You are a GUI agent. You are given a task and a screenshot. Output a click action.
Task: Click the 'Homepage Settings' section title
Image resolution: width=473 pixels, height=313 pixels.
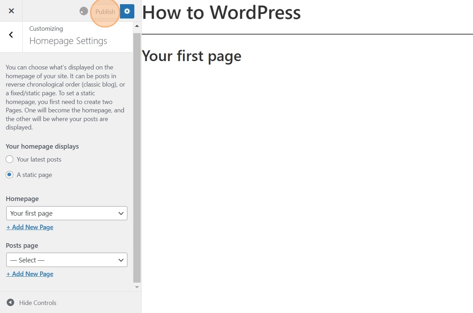68,41
